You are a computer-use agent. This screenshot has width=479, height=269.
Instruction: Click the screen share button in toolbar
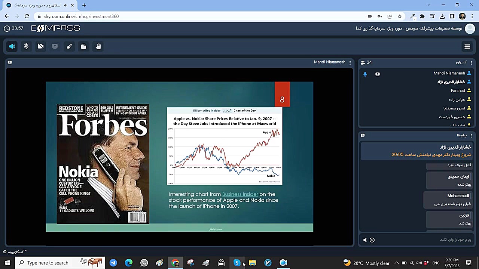click(55, 46)
